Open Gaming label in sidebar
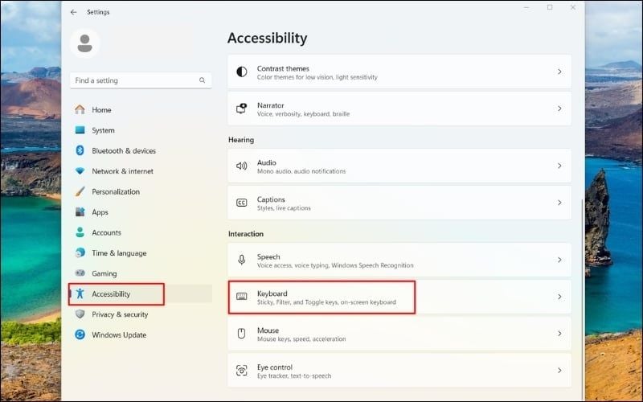Viewport: 643px width, 402px height. [104, 273]
